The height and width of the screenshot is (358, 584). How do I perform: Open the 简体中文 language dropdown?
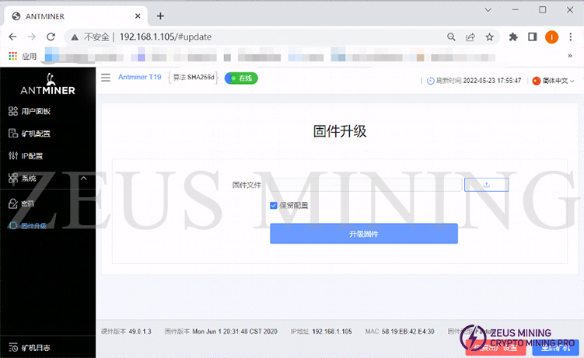pyautogui.click(x=553, y=81)
